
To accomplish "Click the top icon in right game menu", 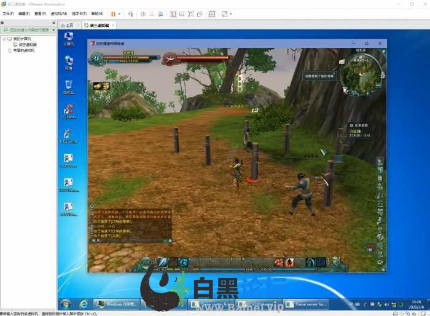I will click(x=380, y=162).
